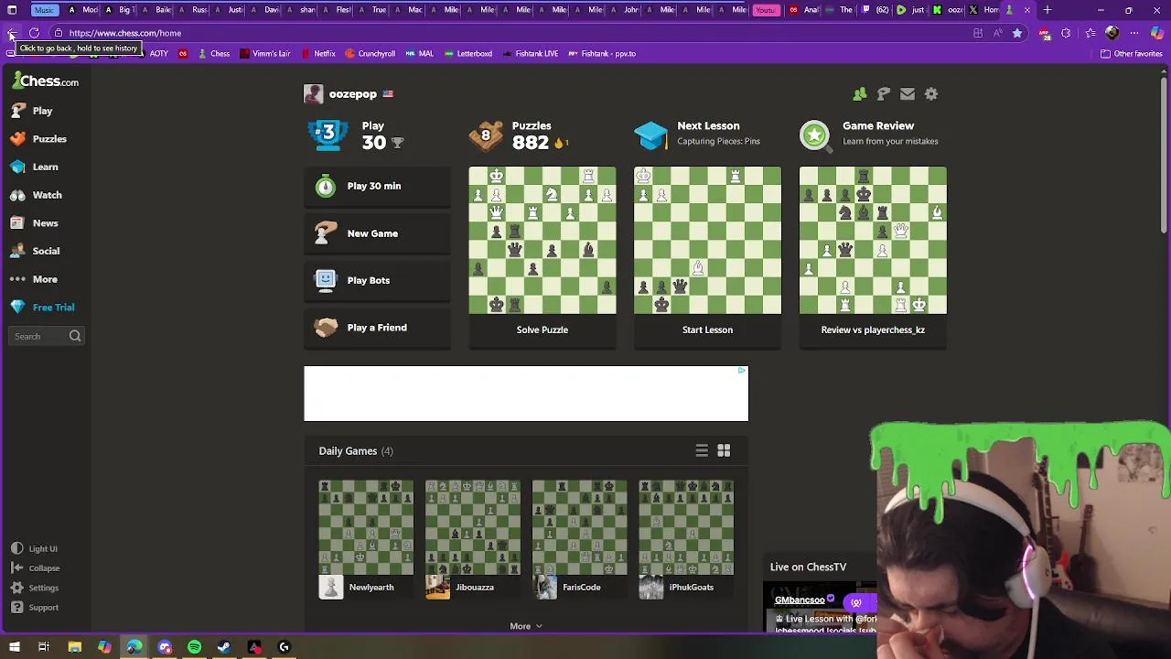1171x659 pixels.
Task: Click the Play Bots button
Action: pos(377,280)
